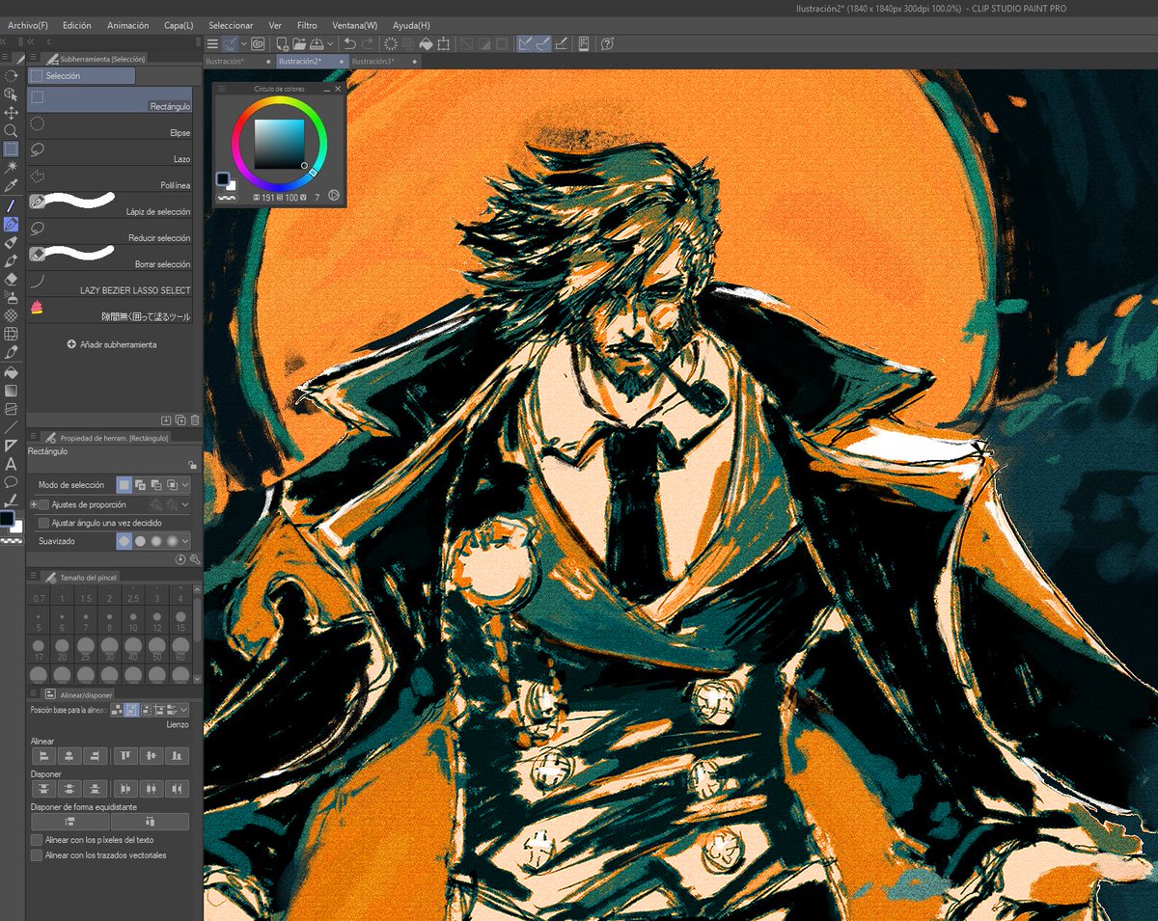The image size is (1158, 921).
Task: Click the Save icon in command bar
Action: [x=317, y=43]
